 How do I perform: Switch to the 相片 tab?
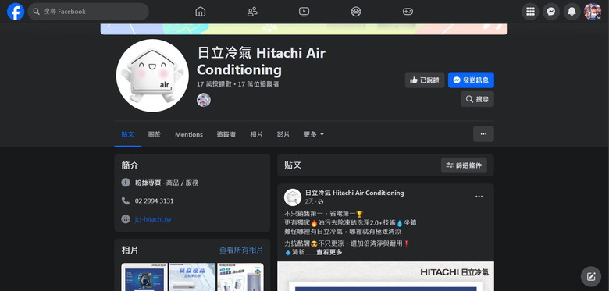point(256,134)
